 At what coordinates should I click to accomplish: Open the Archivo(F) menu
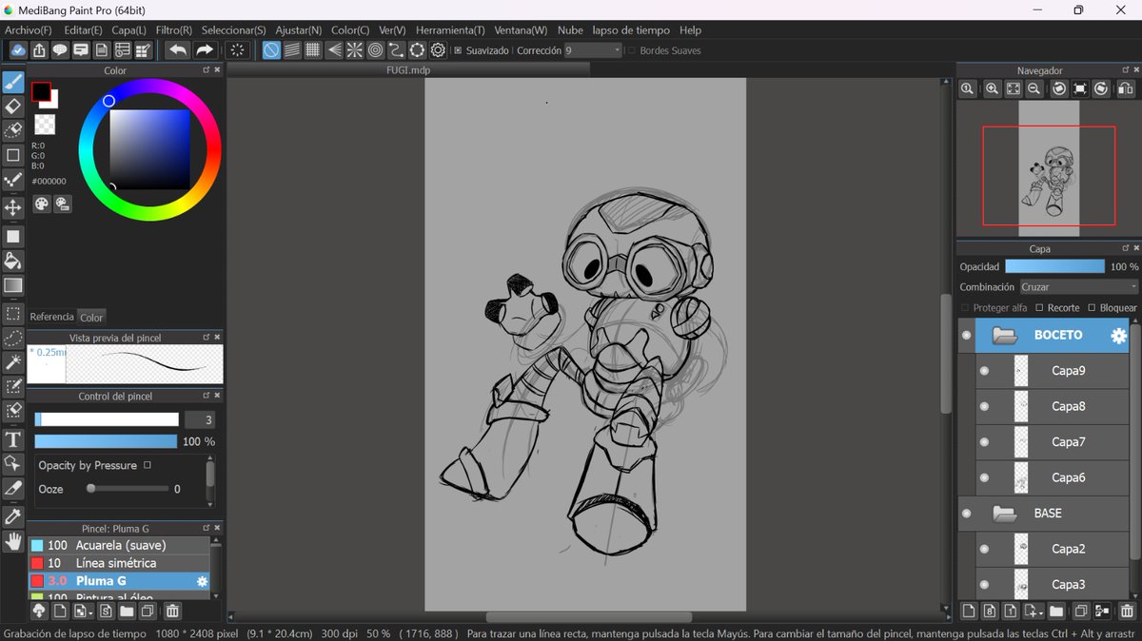coord(29,30)
